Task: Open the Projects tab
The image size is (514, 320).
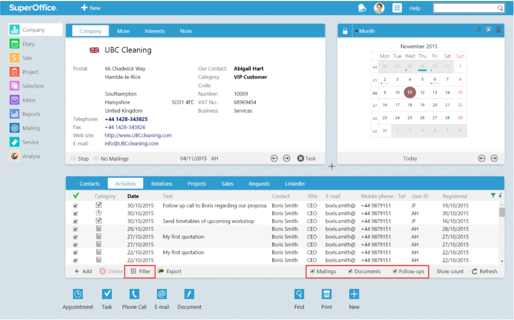Action: pos(197,183)
